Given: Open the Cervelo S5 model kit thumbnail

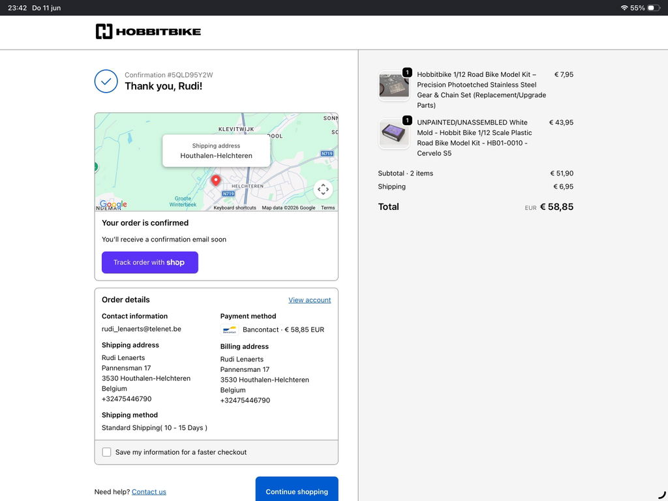Looking at the screenshot, I should [394, 133].
